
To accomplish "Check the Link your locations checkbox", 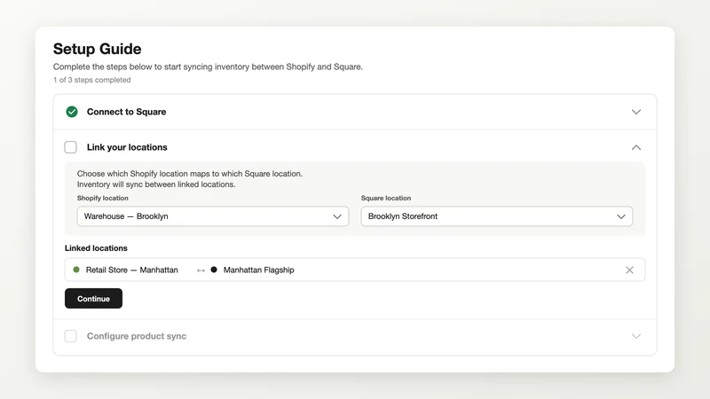I will (71, 147).
